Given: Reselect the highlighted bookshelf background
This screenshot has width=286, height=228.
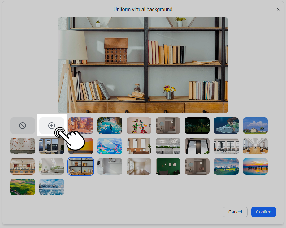Looking at the screenshot, I should pyautogui.click(x=81, y=166).
